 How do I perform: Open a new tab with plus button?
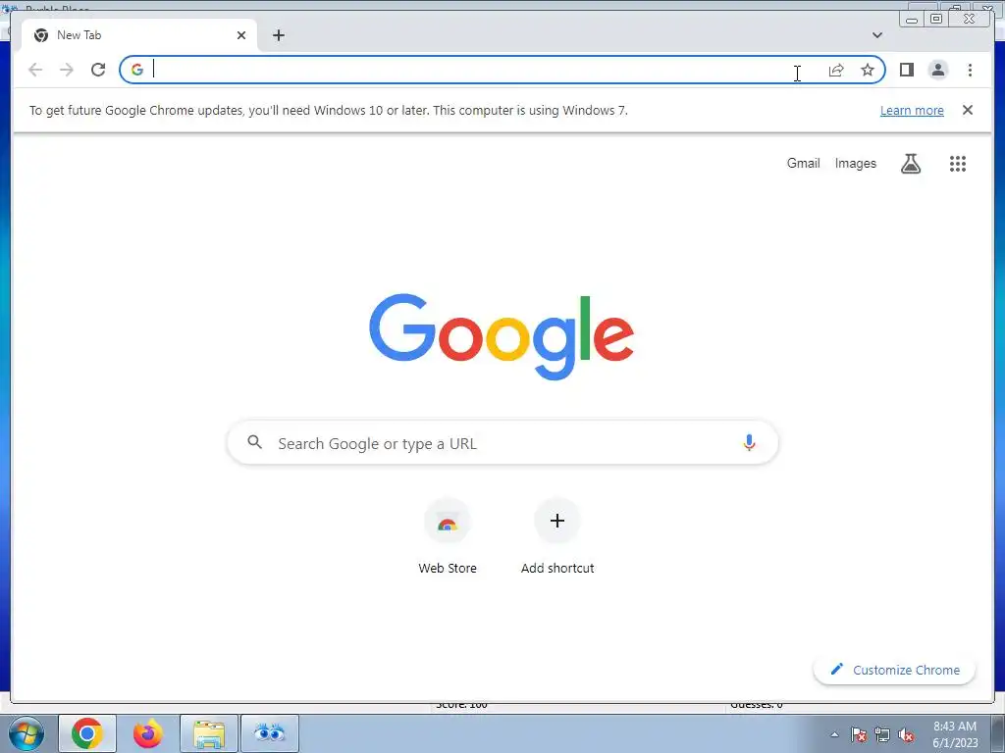pos(278,35)
